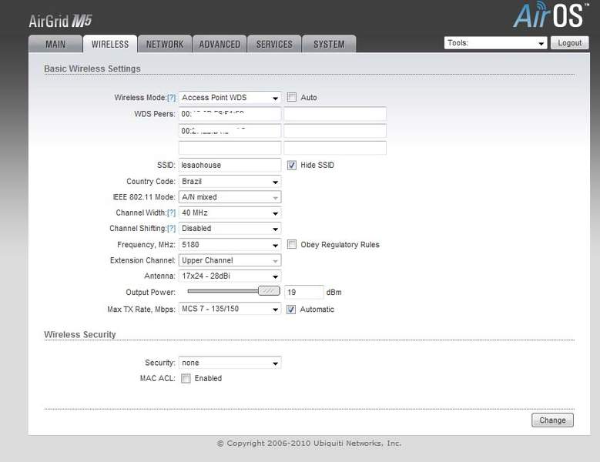Open IEEE 802.11 Mode dropdown

(230, 197)
